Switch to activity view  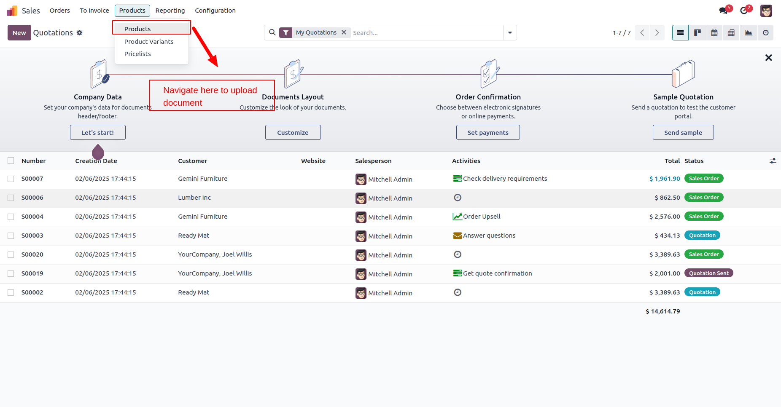coord(766,33)
